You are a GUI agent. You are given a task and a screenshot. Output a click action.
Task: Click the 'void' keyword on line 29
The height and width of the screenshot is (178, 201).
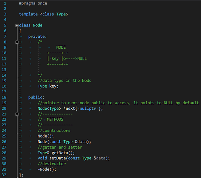coord(42,158)
